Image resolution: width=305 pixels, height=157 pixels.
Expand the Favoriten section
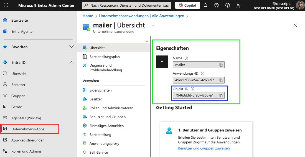(x=72, y=47)
